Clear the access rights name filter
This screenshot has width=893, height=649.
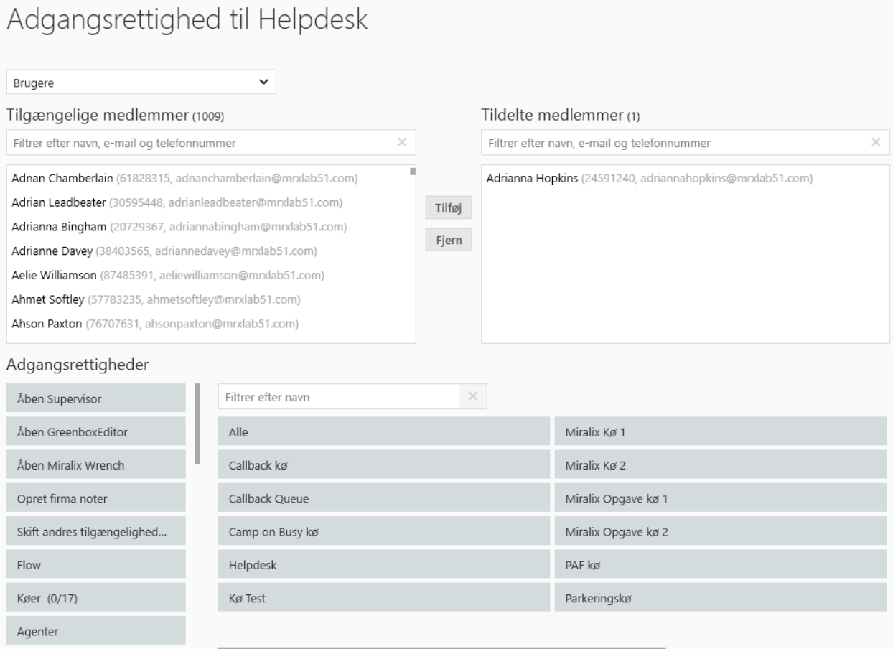coord(472,396)
